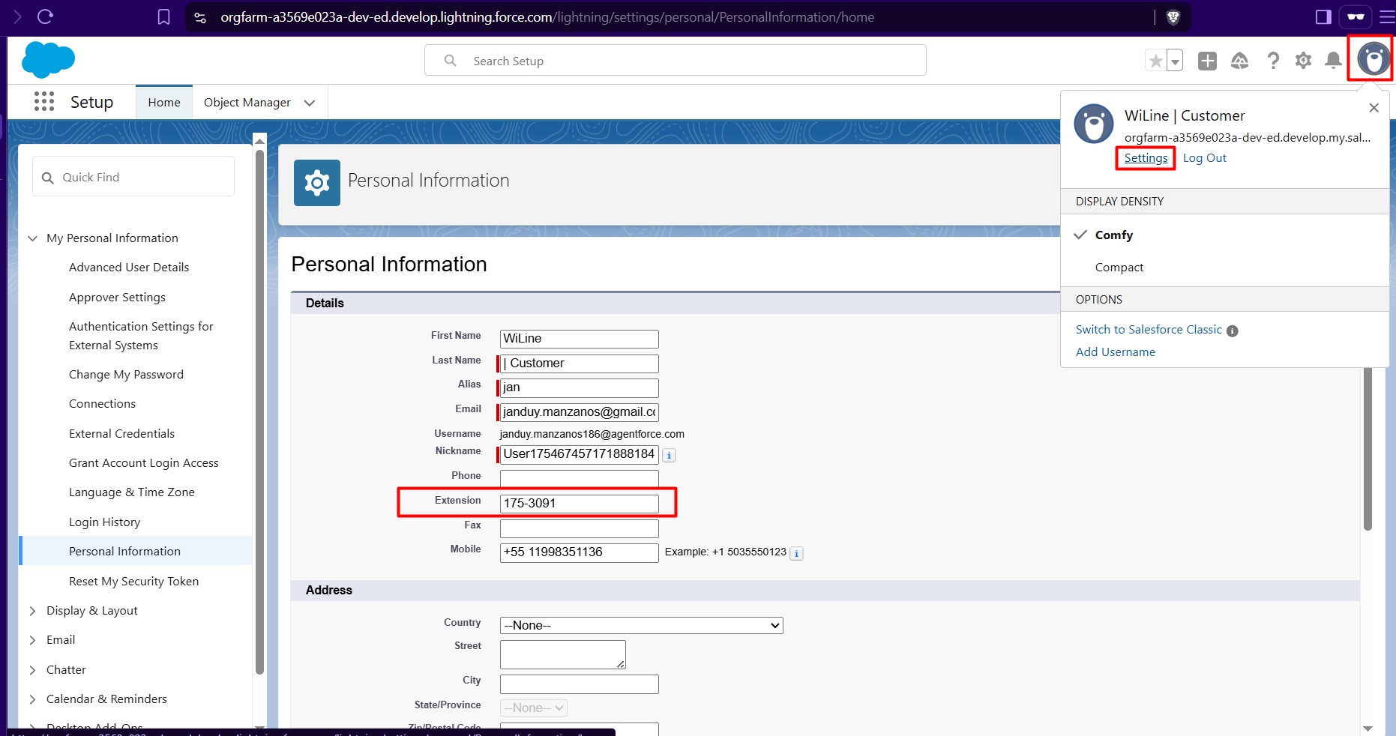Screen dimensions: 1396x736
Task: Select Compact display density
Action: [x=1119, y=268]
